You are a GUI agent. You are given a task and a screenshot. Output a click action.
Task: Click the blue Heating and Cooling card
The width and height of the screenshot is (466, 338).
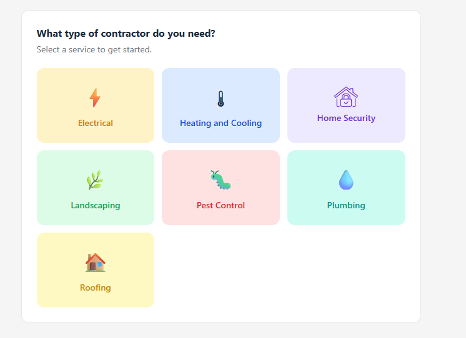pyautogui.click(x=221, y=105)
